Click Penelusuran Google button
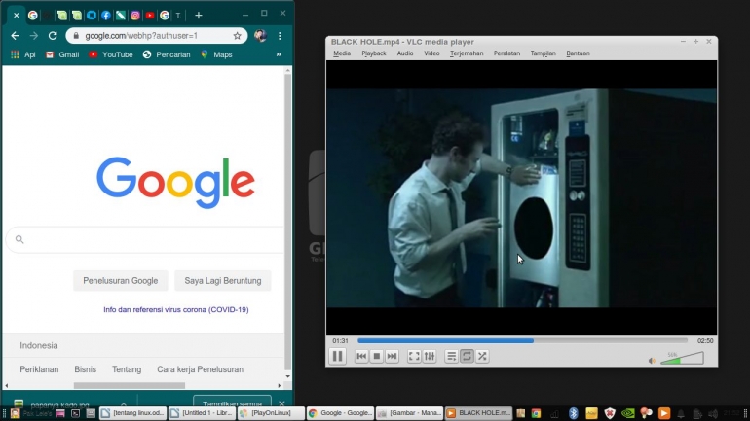750x421 pixels. tap(121, 281)
